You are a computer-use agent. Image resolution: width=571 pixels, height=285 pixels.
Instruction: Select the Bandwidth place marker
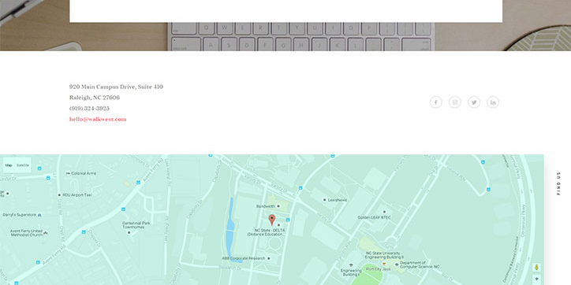278,206
